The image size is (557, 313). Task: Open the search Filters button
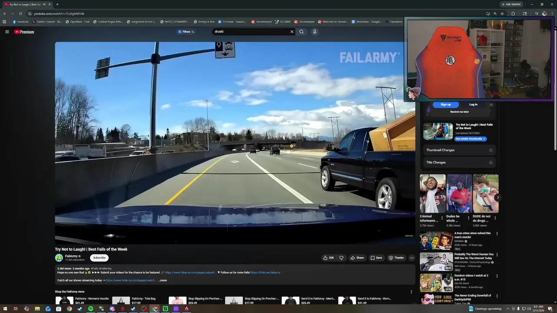coord(186,32)
